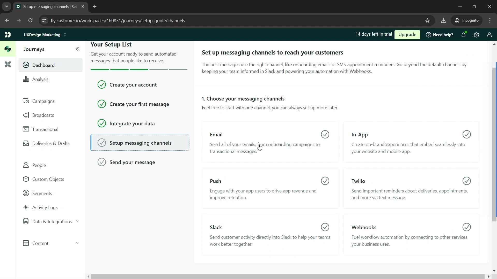Click the Dashboard menu item
Screen dimensions: 497x279
click(43, 65)
